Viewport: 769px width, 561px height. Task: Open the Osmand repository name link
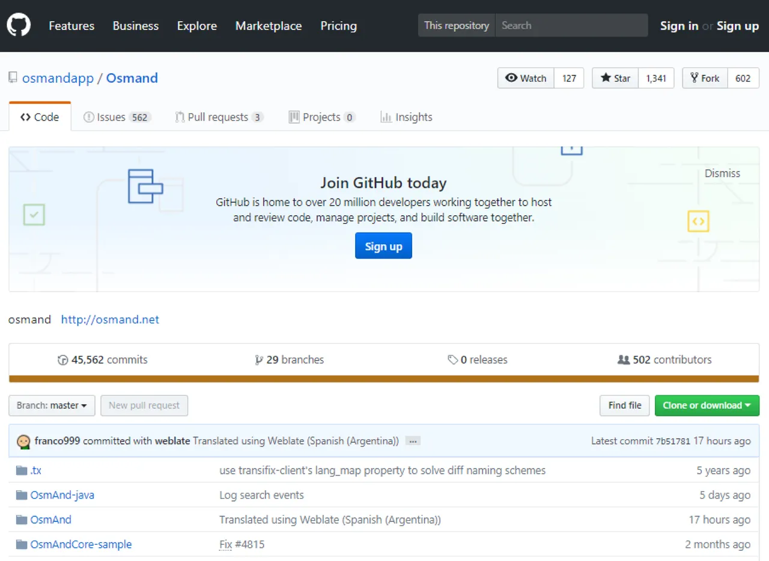point(132,78)
